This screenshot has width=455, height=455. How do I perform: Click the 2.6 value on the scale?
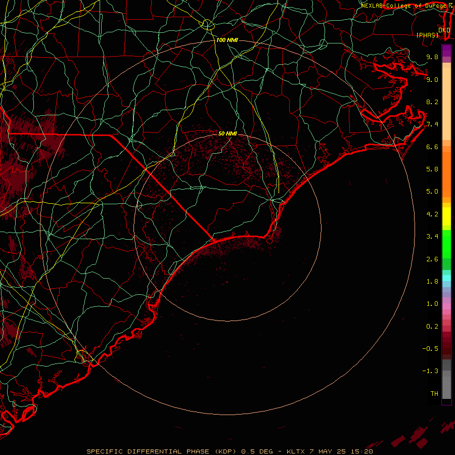(432, 259)
